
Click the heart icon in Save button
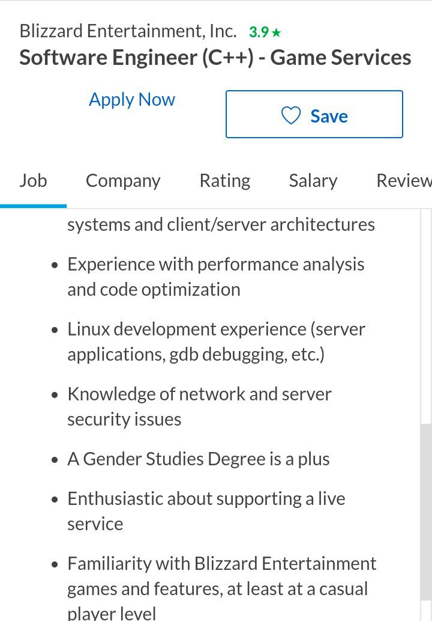(x=291, y=115)
